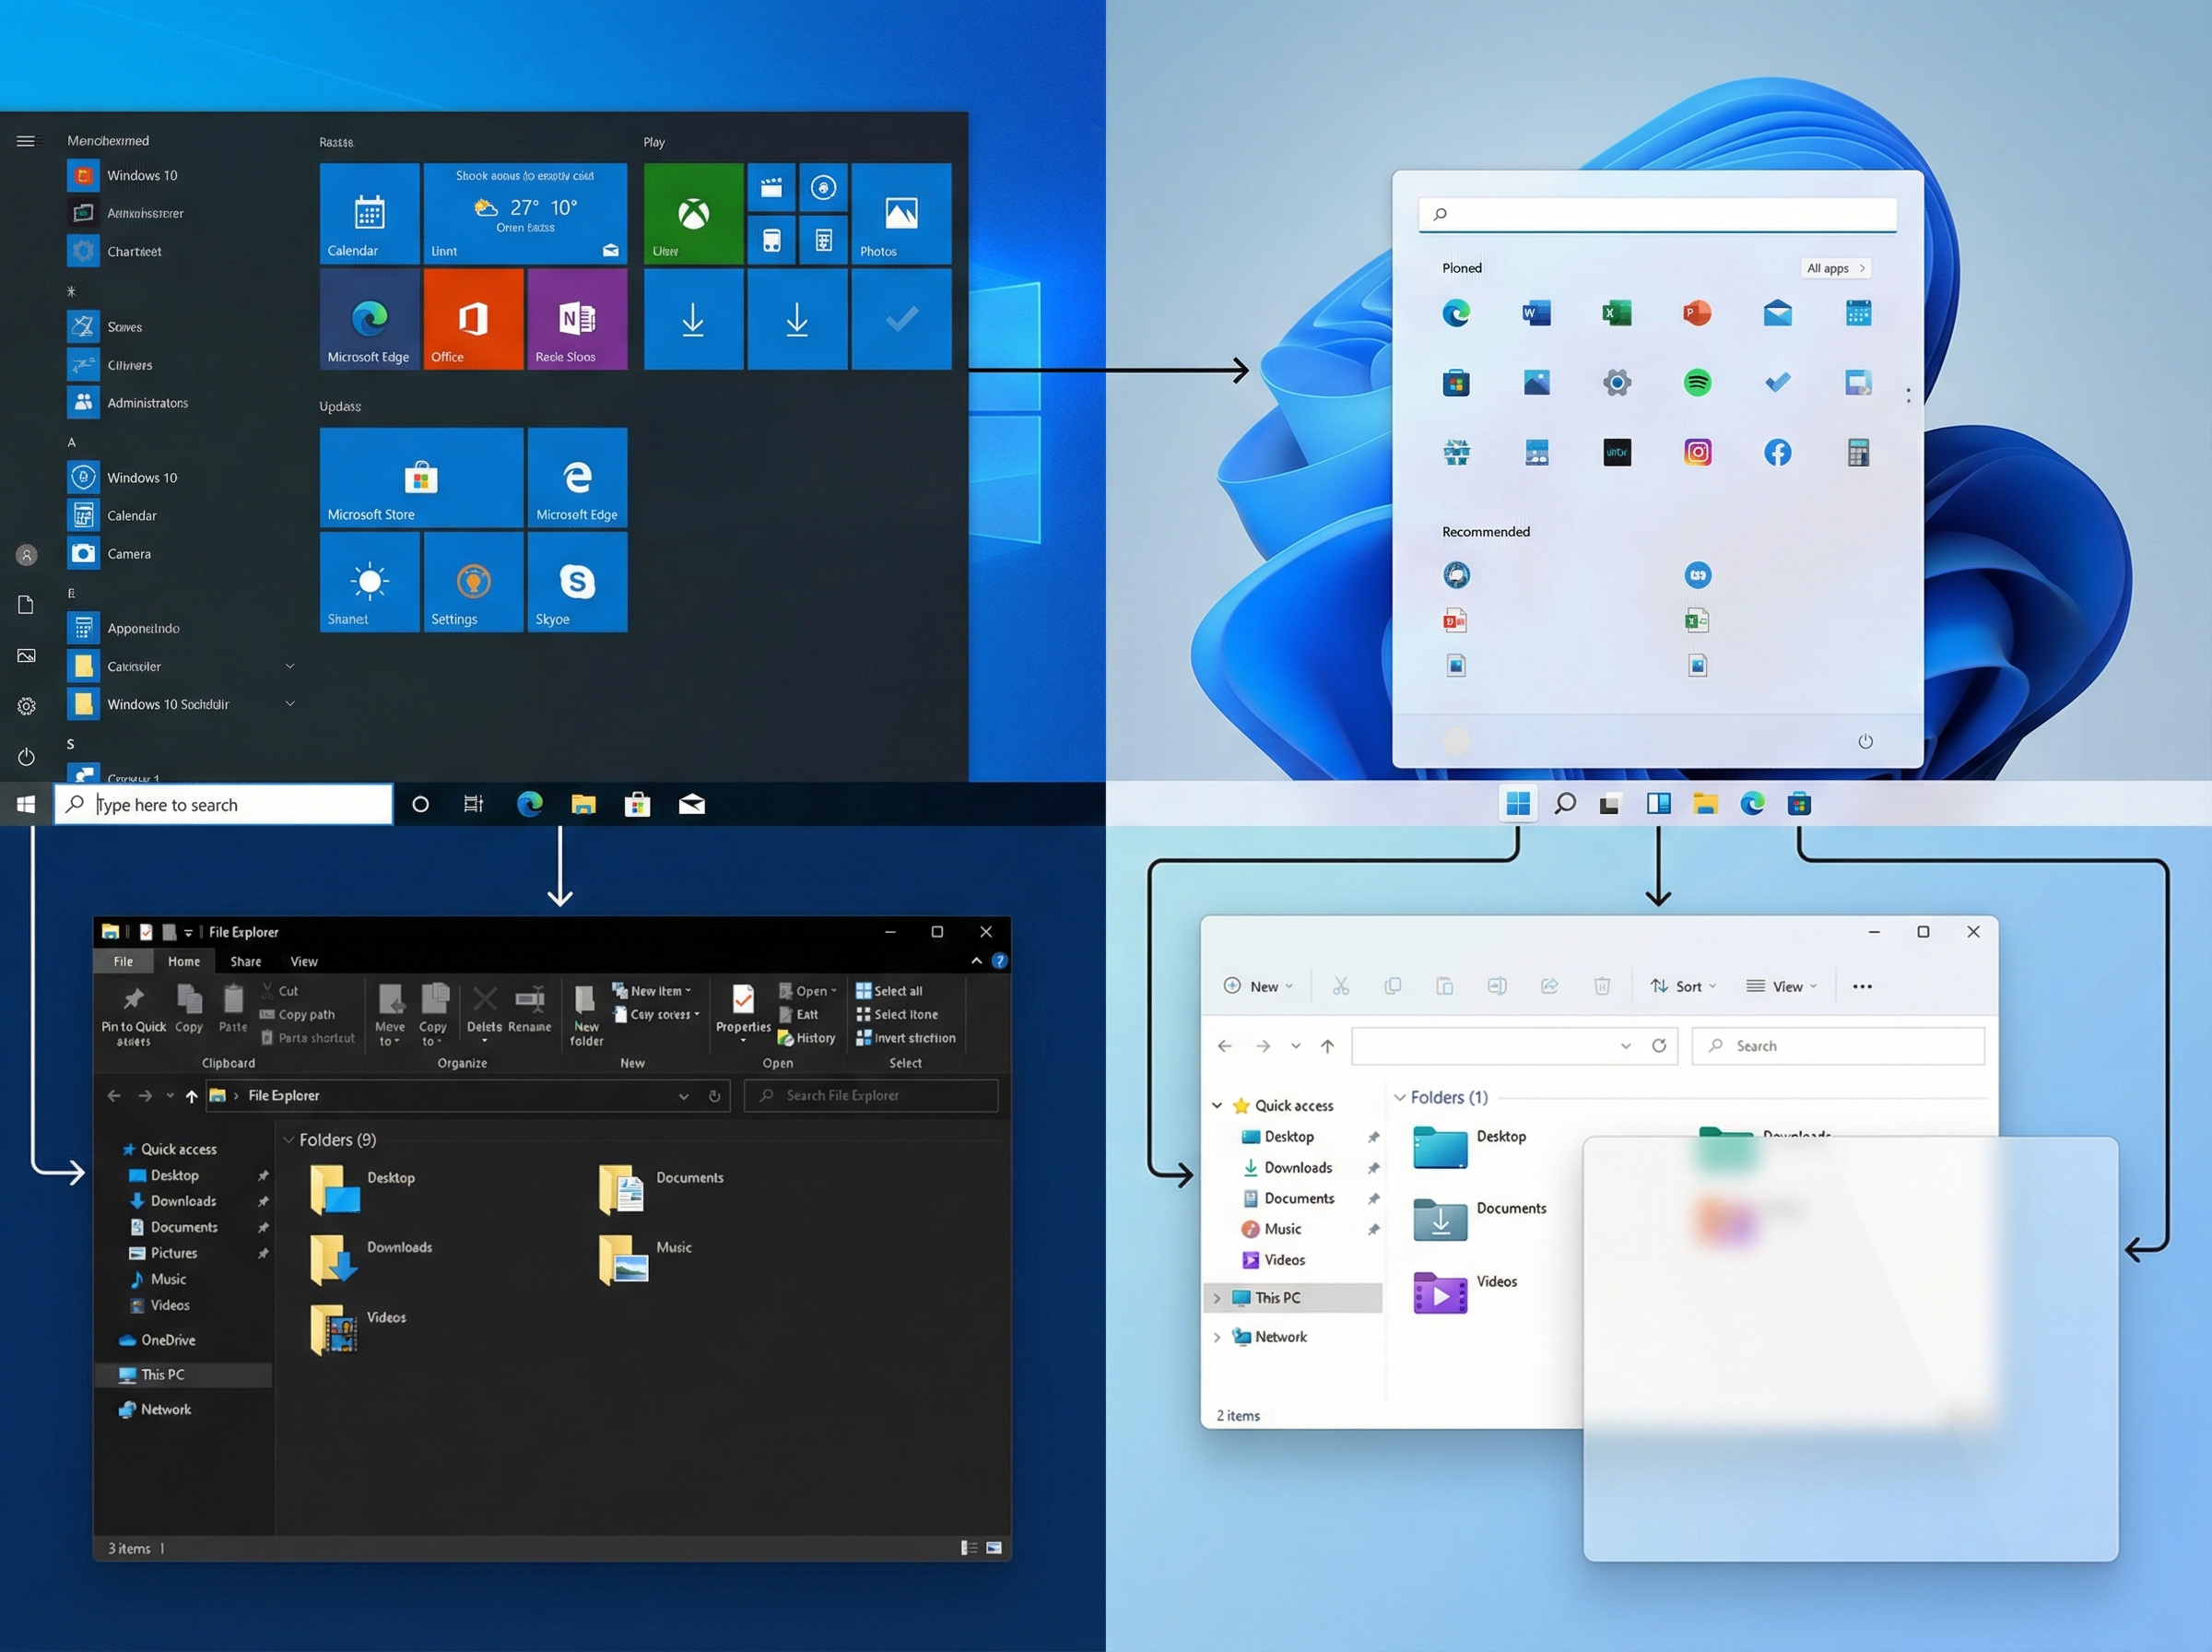Viewport: 2212px width, 1652px height.
Task: Enable Select all in the Home ribbon
Action: (889, 990)
